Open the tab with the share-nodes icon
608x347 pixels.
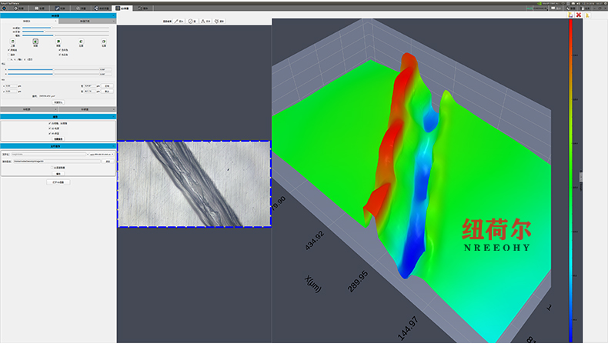pyautogui.click(x=101, y=8)
